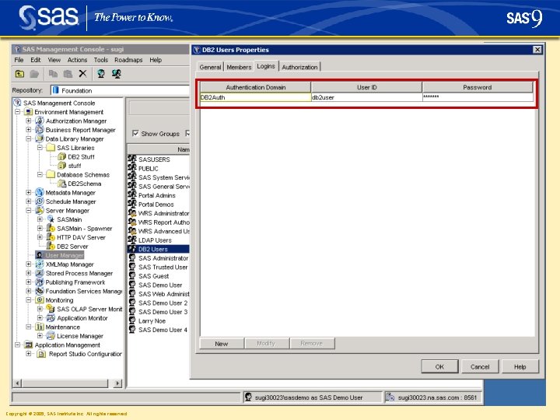Click the User ID column header

366,87
